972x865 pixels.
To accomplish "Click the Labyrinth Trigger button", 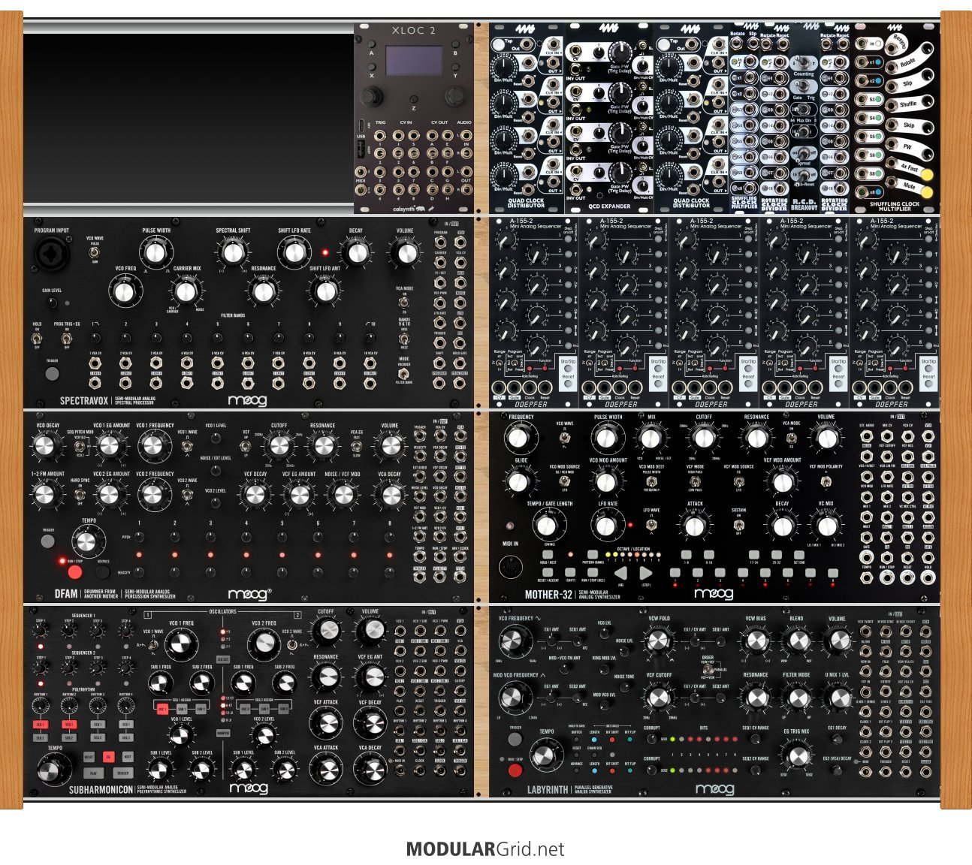I will click(515, 739).
